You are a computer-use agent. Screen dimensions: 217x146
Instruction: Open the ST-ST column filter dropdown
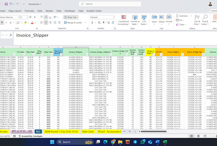(x=161, y=55)
